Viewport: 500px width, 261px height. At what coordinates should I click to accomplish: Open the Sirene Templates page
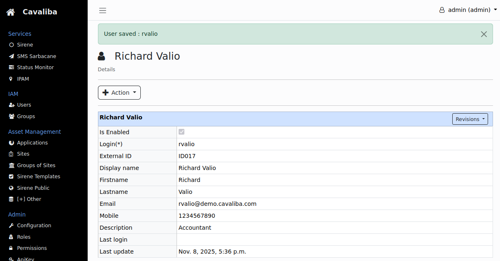coord(38,177)
